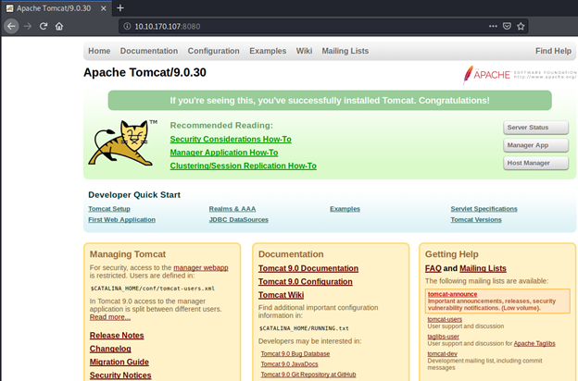The image size is (578, 381).
Task: Open the Changelog link
Action: pos(110,349)
